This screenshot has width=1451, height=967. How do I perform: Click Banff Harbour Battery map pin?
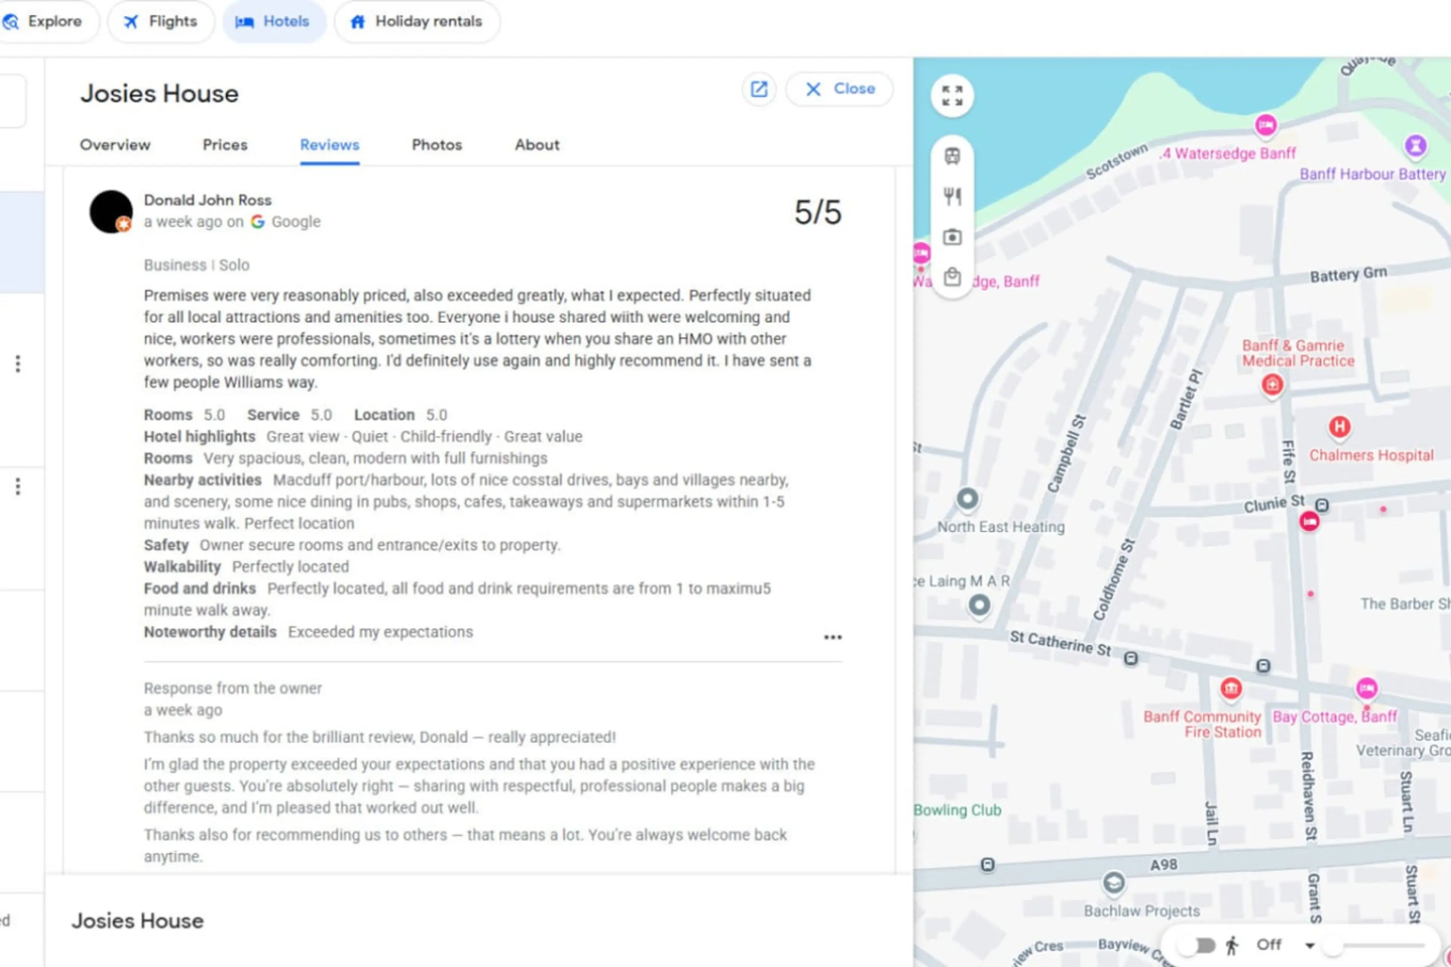(x=1415, y=146)
